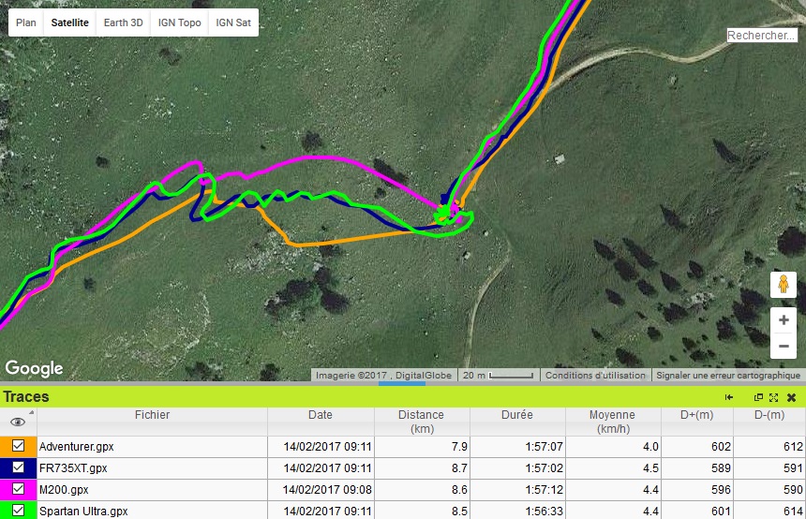Sort traces by Distance column header
The width and height of the screenshot is (806, 519).
coord(421,421)
